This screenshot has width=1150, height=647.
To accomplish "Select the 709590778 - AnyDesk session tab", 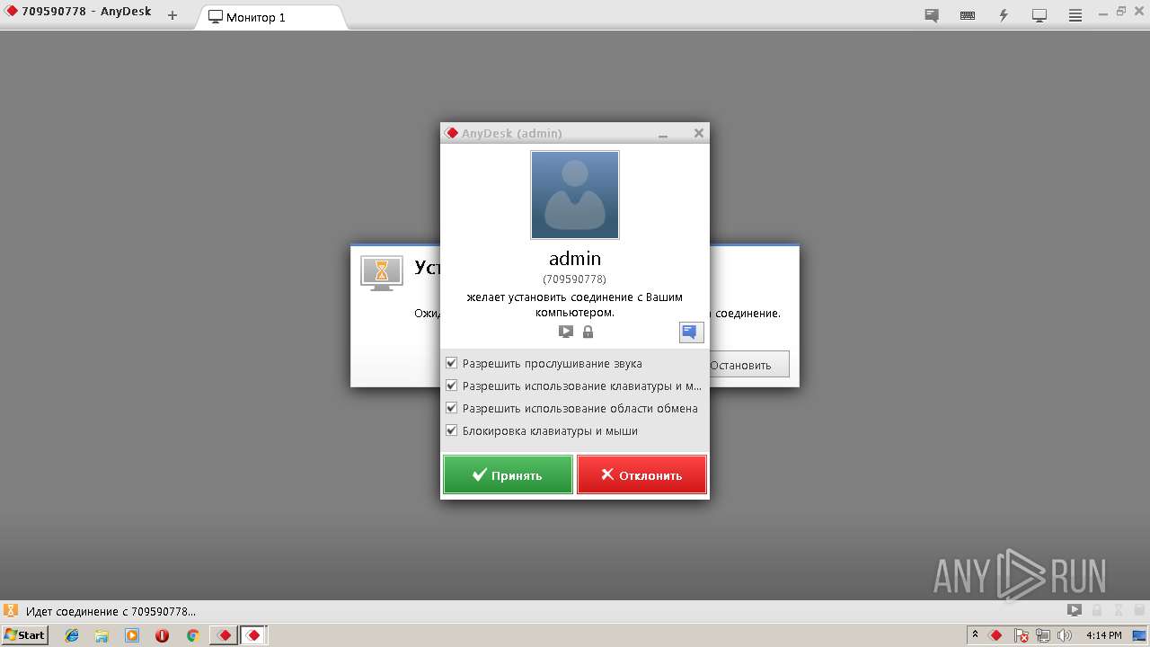I will pyautogui.click(x=79, y=13).
